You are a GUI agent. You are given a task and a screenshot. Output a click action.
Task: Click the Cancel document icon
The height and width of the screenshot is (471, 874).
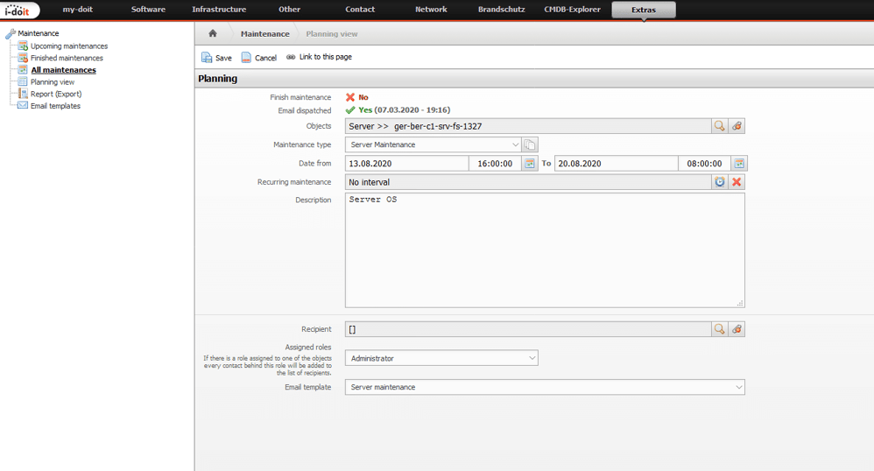point(246,58)
